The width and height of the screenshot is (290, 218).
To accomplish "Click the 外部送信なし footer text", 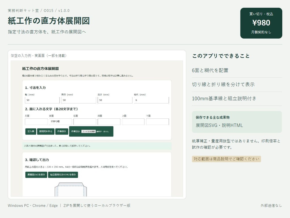I will (271, 206).
